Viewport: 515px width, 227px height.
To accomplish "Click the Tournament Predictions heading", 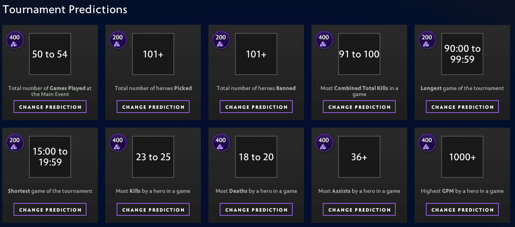I will coord(64,9).
